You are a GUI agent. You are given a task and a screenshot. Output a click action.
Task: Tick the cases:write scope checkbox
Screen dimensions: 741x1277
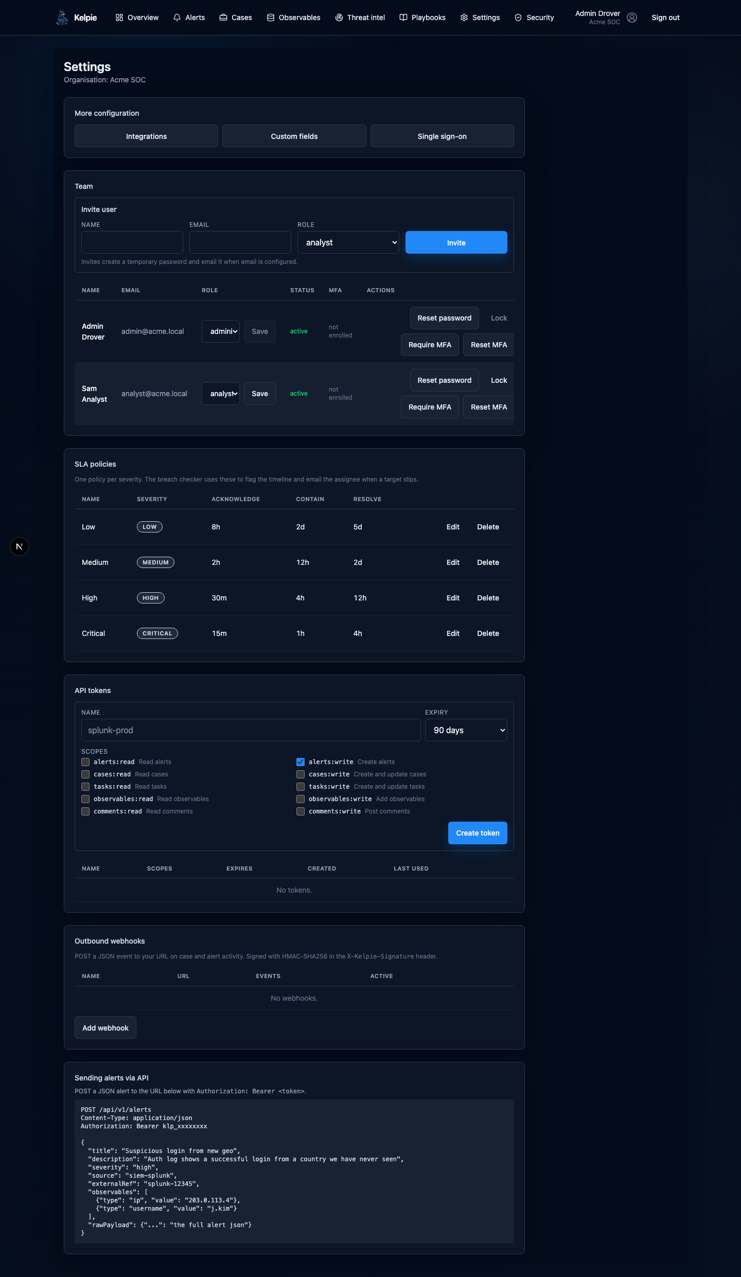[x=301, y=774]
